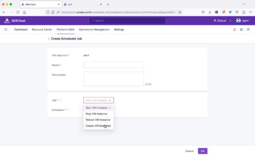Switch to the Resource Center tab
The width and height of the screenshot is (255, 155).
(x=42, y=29)
